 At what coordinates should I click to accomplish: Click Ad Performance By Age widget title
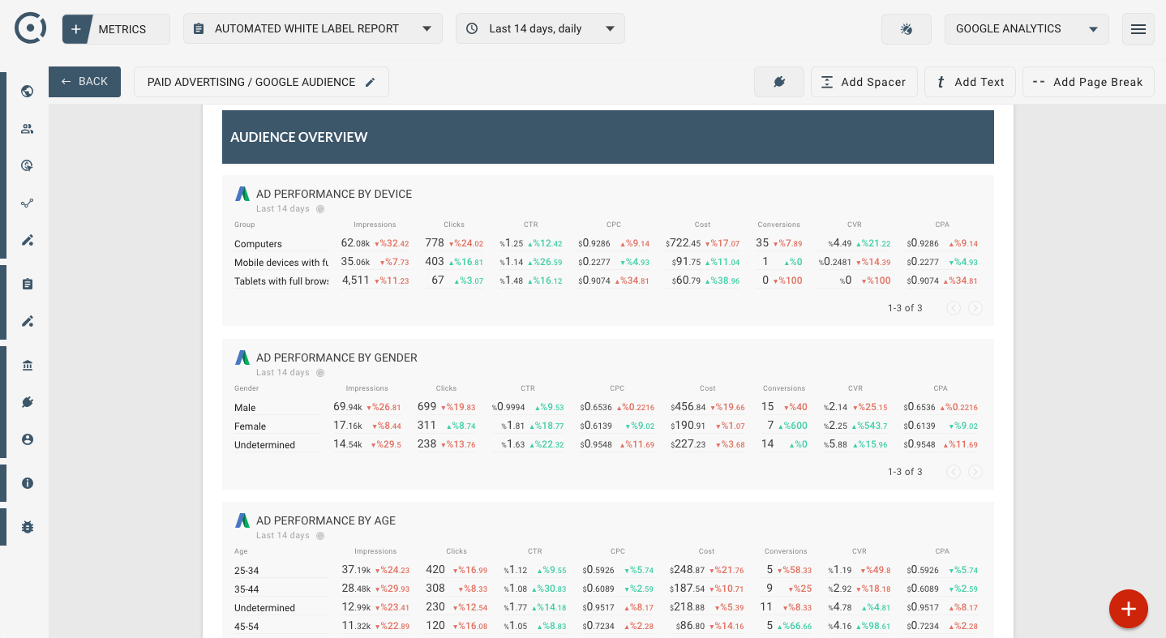point(326,520)
